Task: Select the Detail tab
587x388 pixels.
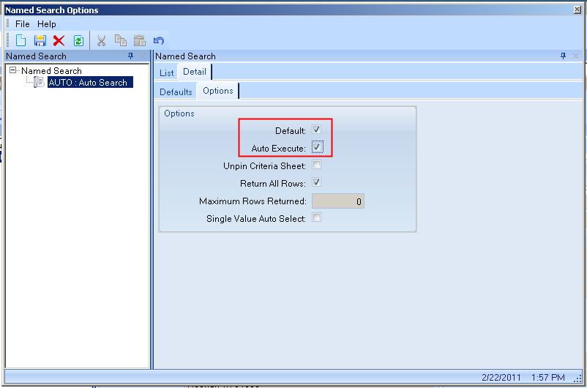Action: [195, 72]
